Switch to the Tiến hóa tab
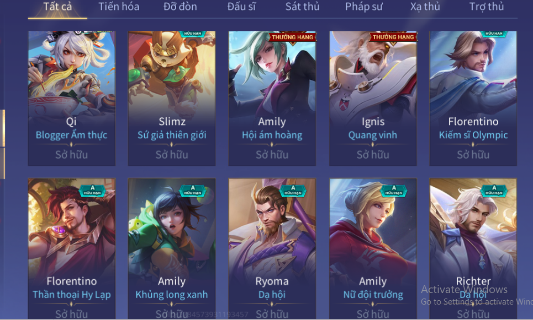Viewport: 533px width, 320px height. point(119,7)
